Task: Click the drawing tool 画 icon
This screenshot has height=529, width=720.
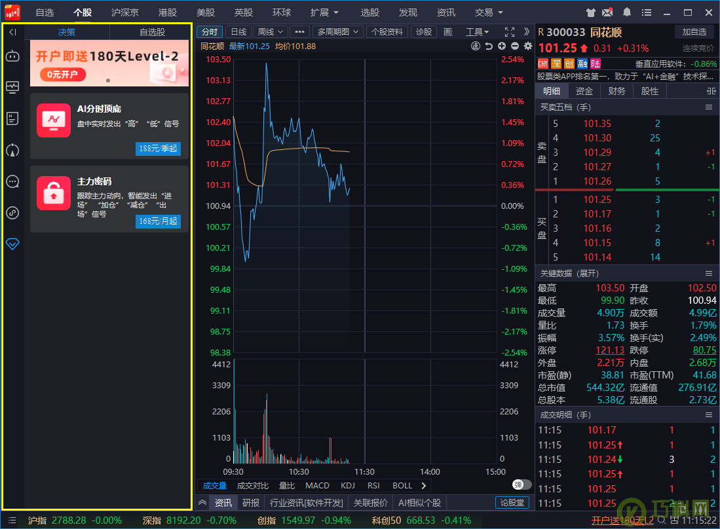Action: [448, 31]
